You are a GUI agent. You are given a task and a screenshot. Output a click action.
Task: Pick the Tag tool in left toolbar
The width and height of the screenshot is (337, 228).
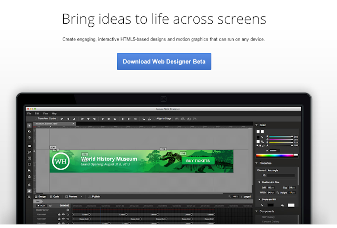(x=29, y=146)
